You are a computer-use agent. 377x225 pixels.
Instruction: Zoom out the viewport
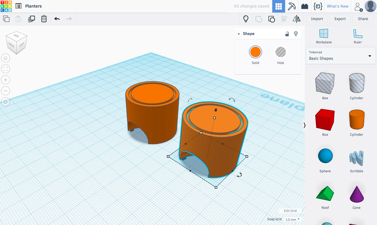point(5,91)
